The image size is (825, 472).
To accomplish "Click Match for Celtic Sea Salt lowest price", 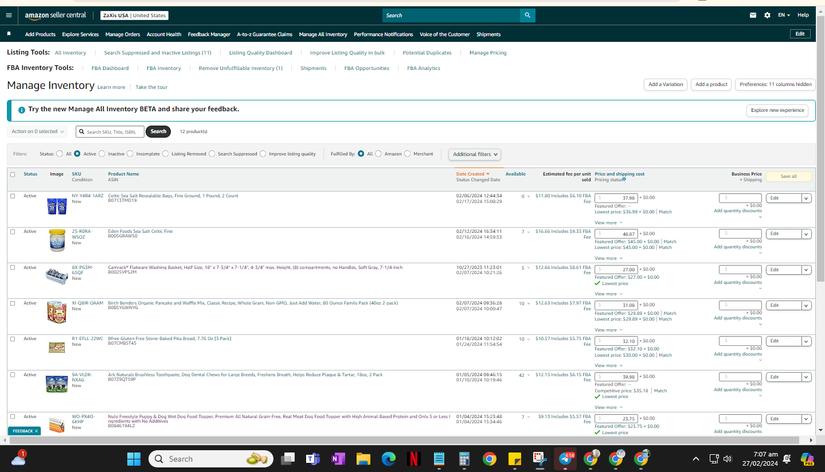I will (x=665, y=212).
